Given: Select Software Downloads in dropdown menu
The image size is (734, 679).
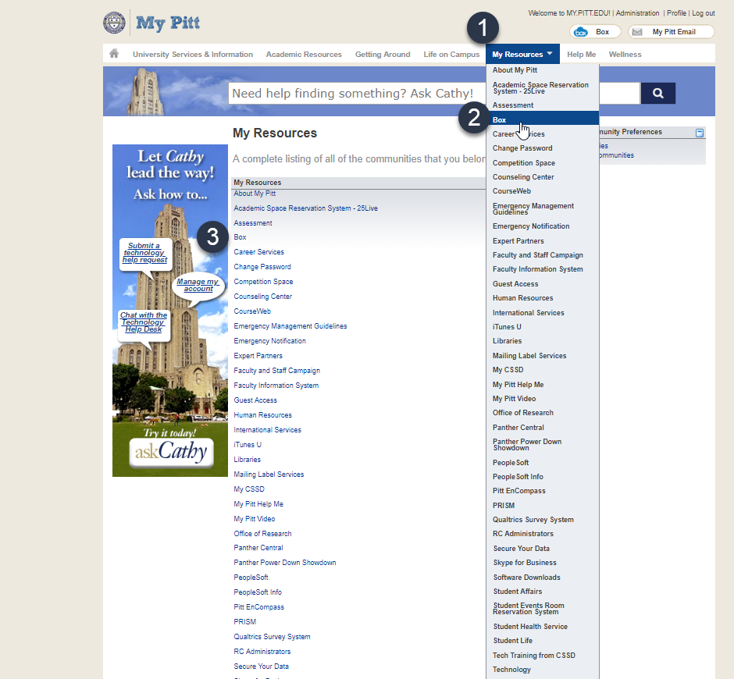Looking at the screenshot, I should click(x=526, y=577).
